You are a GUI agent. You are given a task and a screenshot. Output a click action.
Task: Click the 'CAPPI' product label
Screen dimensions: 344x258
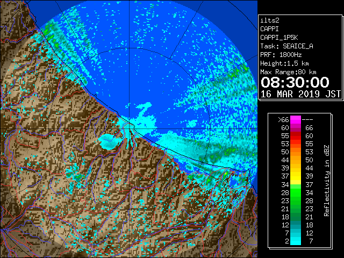(269, 29)
